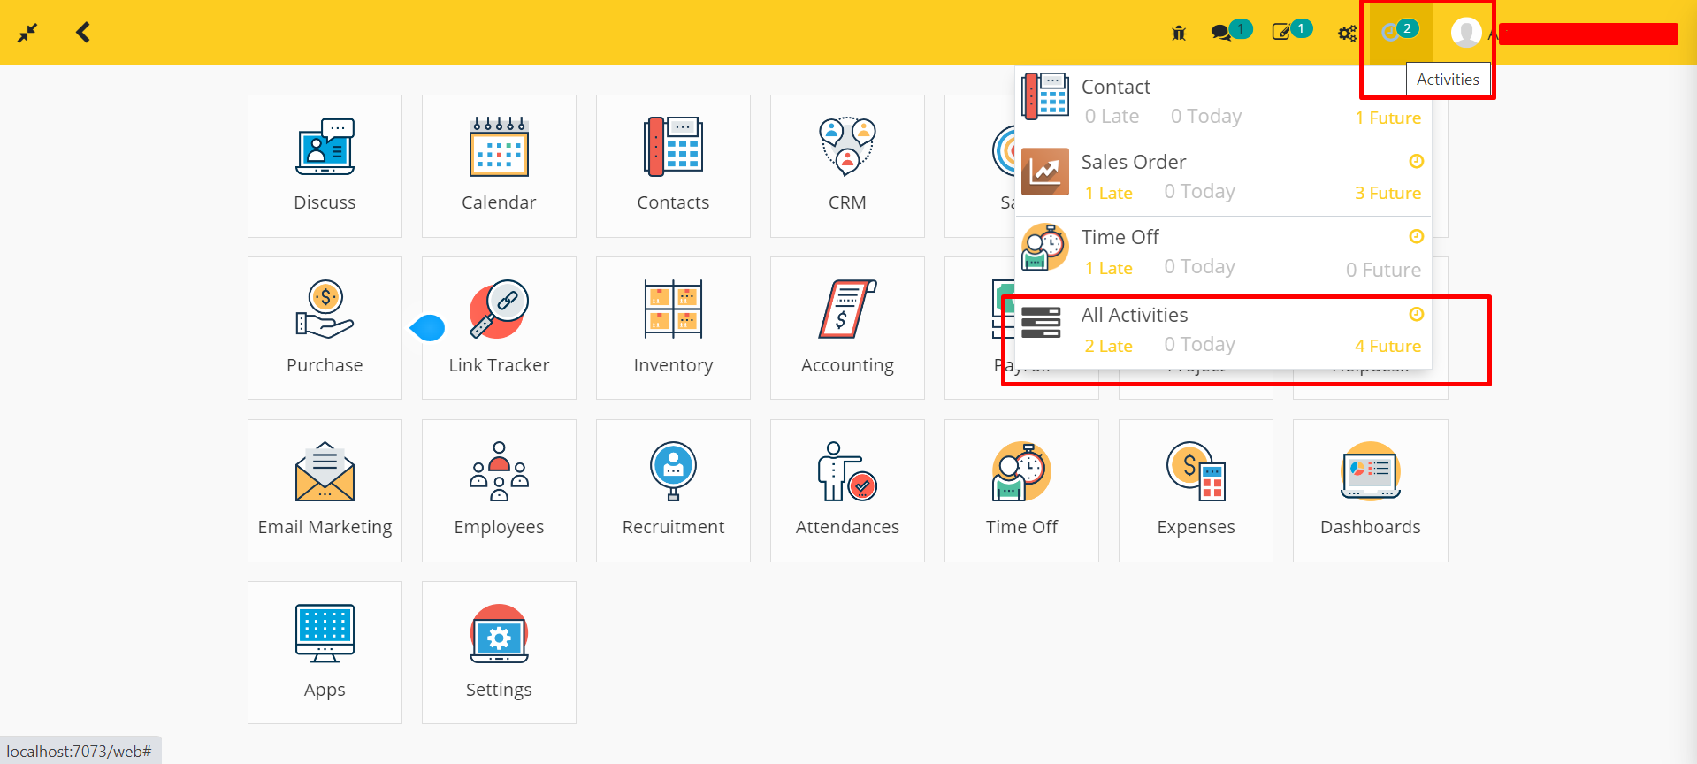1697x764 pixels.
Task: Open Contact activities entry
Action: pyautogui.click(x=1223, y=103)
